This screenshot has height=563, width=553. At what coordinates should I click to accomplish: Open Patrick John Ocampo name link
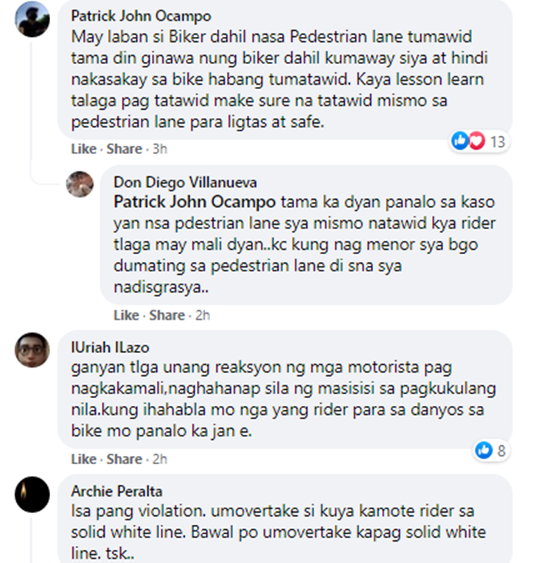click(142, 16)
